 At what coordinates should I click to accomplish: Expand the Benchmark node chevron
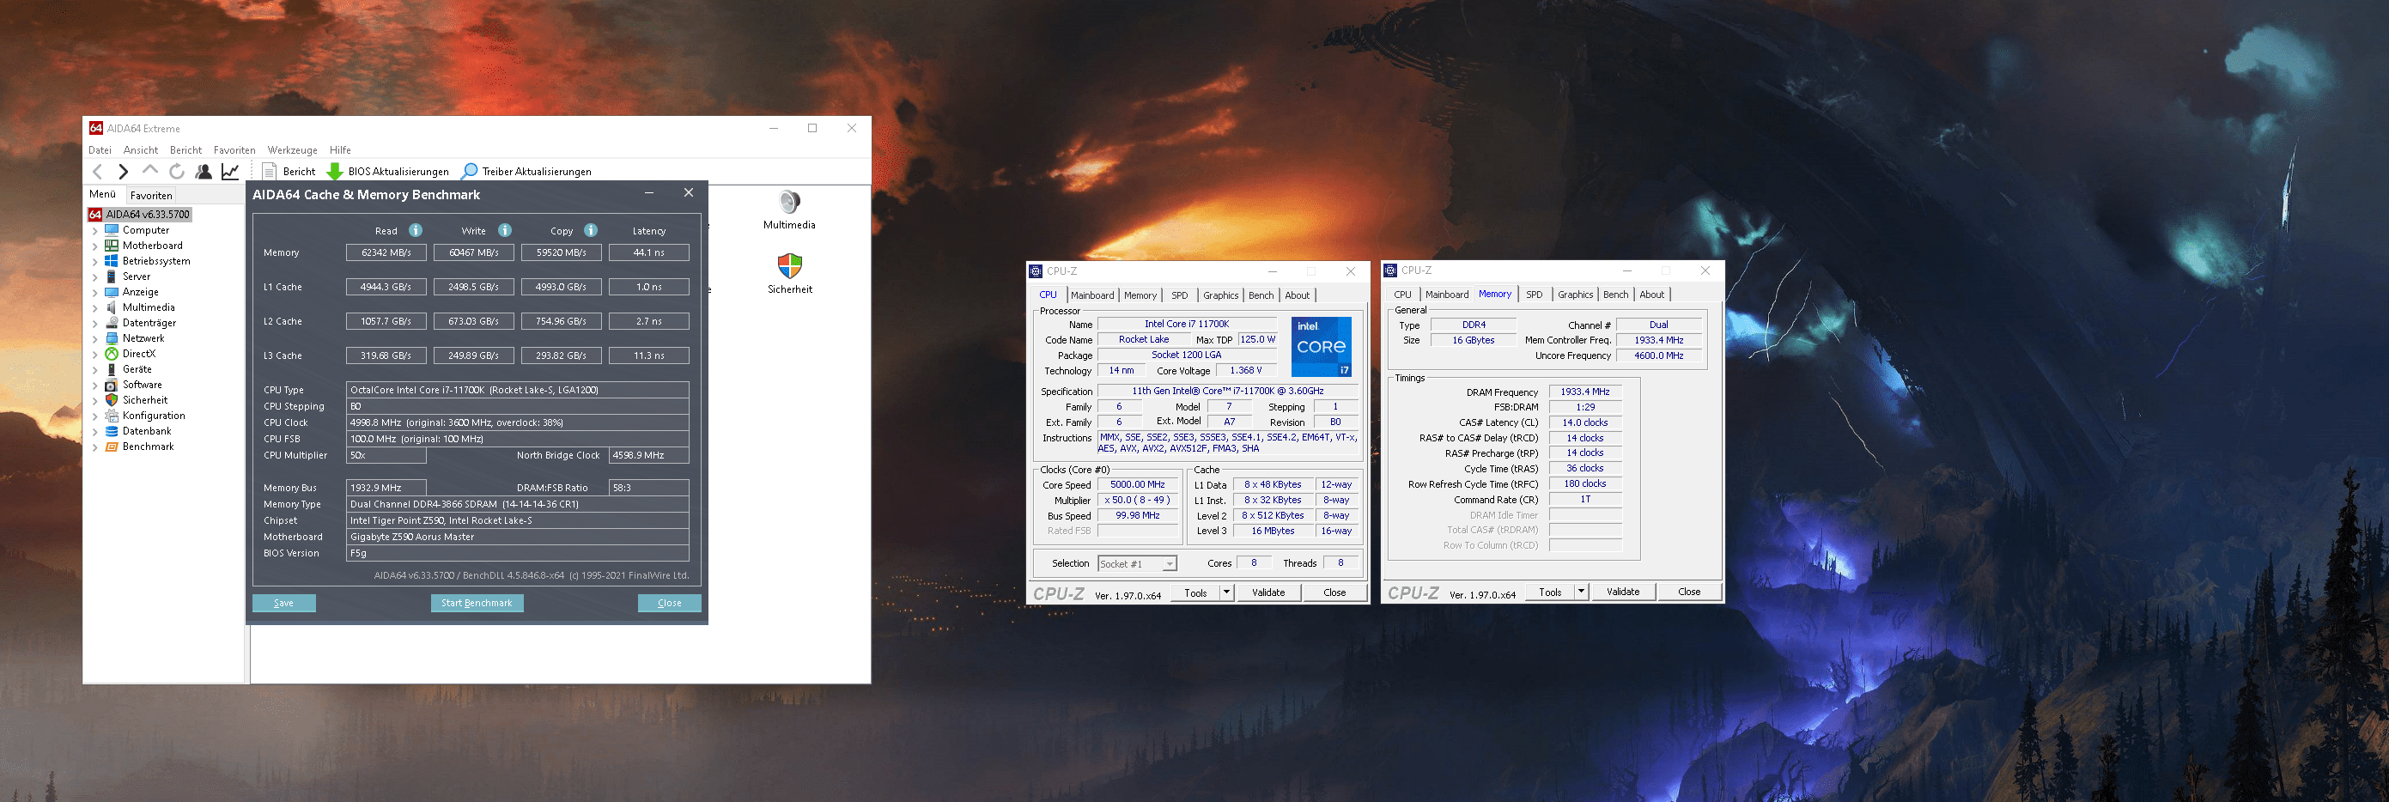94,447
